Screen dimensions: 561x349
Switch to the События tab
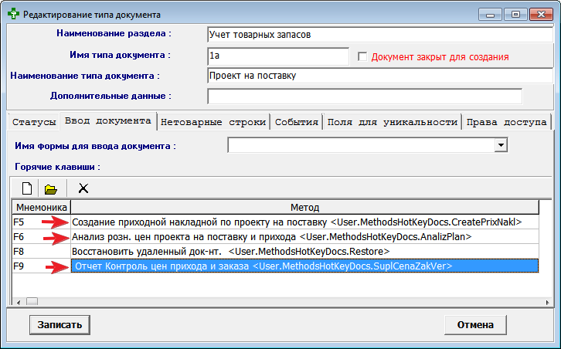297,122
